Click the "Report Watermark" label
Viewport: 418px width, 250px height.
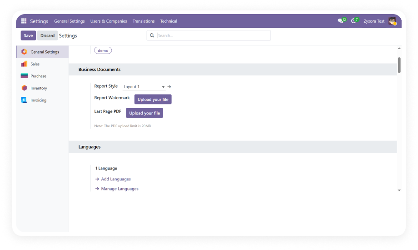point(112,98)
